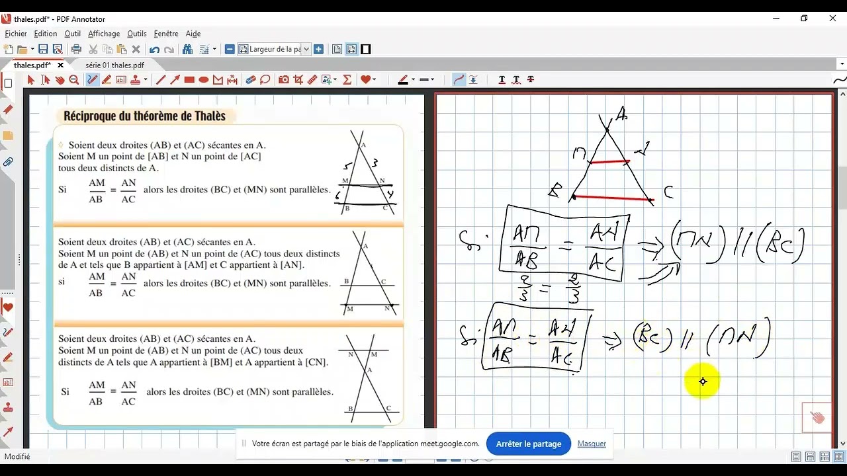847x476 pixels.
Task: Expand the grid view dropdown arrow
Action: tap(214, 50)
